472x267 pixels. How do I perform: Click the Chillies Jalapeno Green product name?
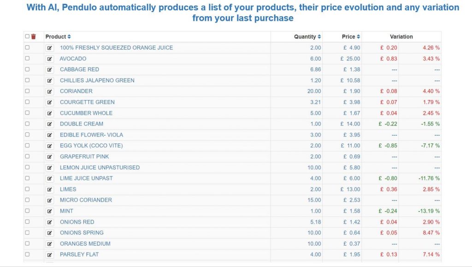coord(97,80)
